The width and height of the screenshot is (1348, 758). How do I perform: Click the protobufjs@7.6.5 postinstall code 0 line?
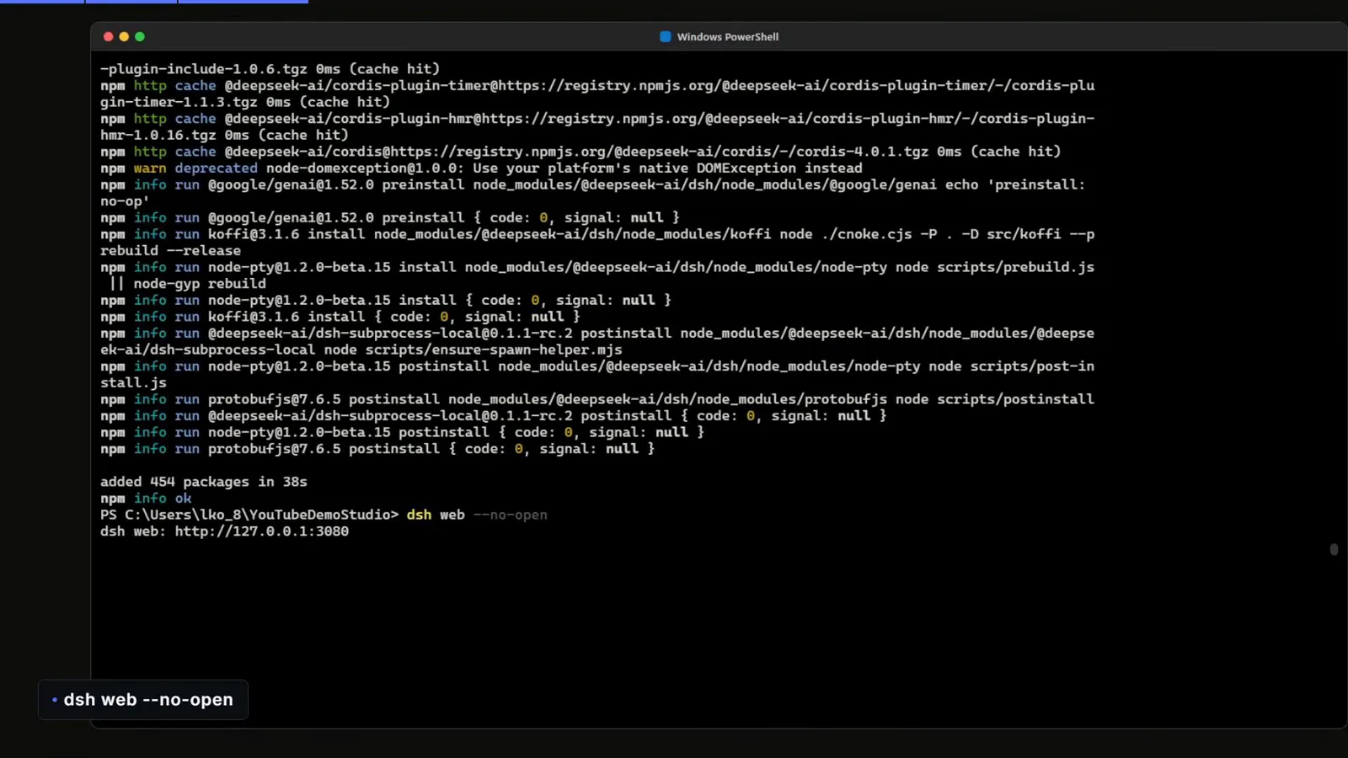point(377,449)
